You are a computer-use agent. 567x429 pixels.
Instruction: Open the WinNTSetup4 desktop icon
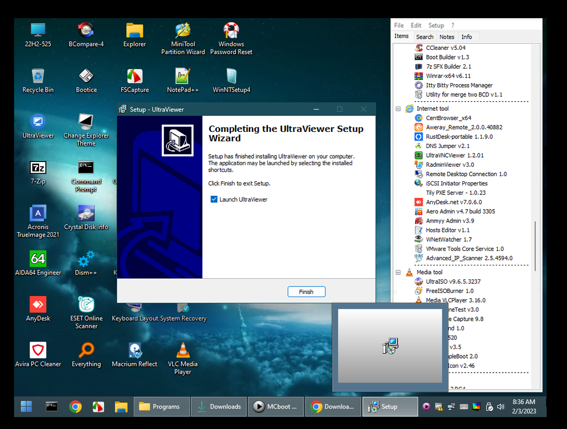pos(231,80)
